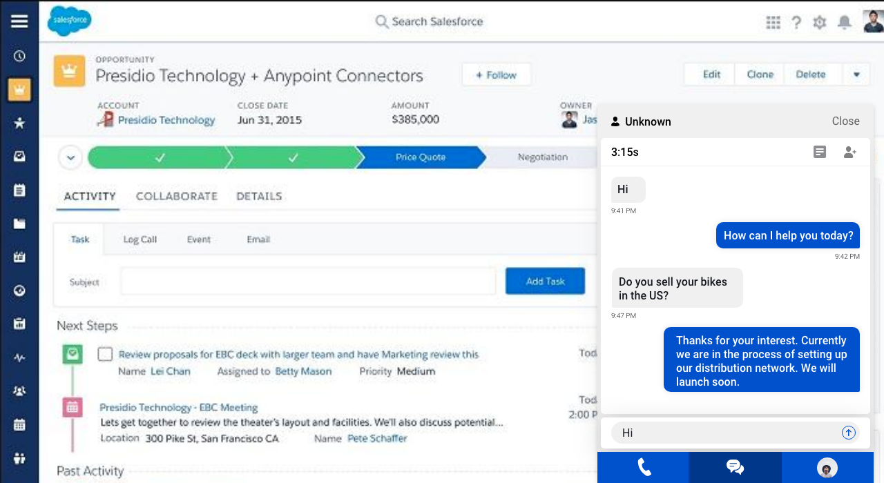Open the help question mark icon

point(796,22)
